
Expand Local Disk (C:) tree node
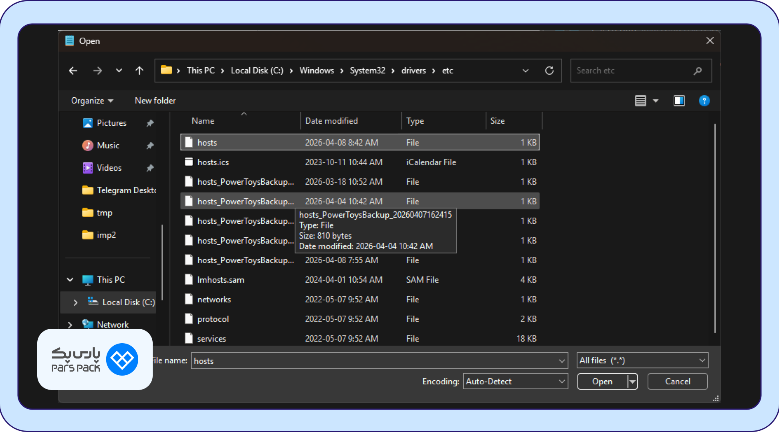pyautogui.click(x=75, y=302)
